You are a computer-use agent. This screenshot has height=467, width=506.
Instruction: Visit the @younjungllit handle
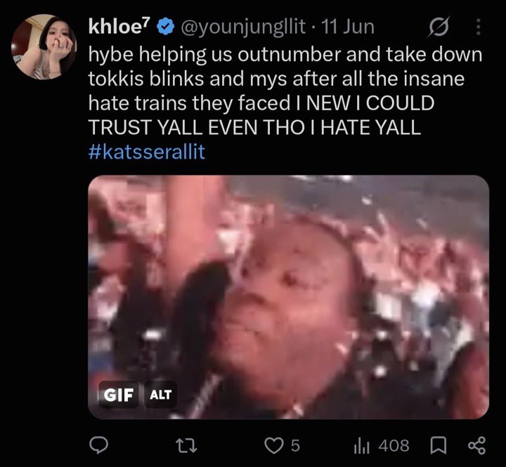(x=243, y=27)
